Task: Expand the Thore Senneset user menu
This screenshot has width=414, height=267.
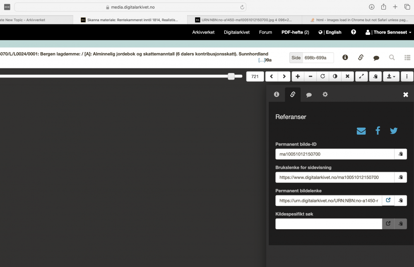Action: 388,32
